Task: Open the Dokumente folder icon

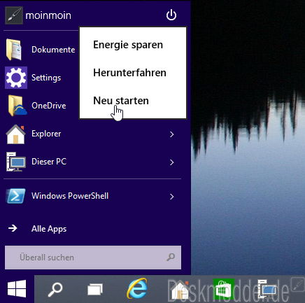Action: (x=15, y=50)
